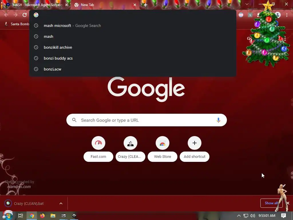Image resolution: width=293 pixels, height=220 pixels.
Task: Click the volume speaker tray icon
Action: click(x=252, y=216)
